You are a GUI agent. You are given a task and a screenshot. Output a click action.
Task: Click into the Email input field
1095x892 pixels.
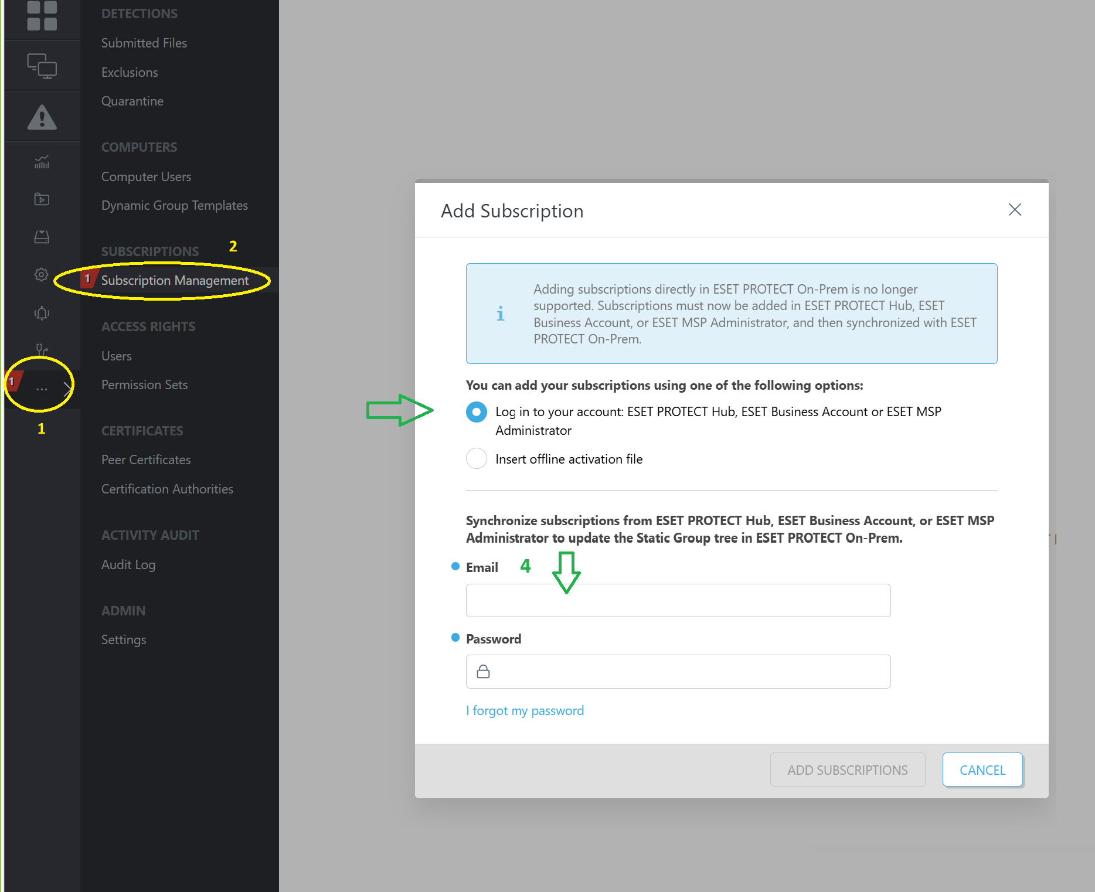(x=678, y=601)
